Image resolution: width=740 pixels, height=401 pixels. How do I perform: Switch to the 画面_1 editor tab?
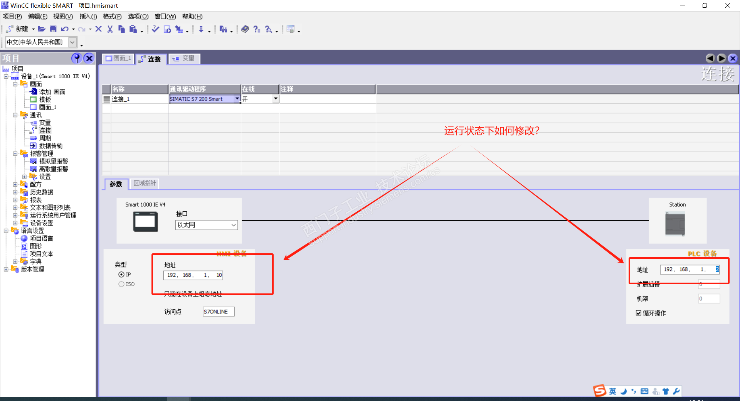(x=118, y=59)
